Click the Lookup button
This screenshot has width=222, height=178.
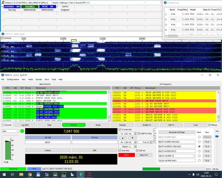click(48, 150)
